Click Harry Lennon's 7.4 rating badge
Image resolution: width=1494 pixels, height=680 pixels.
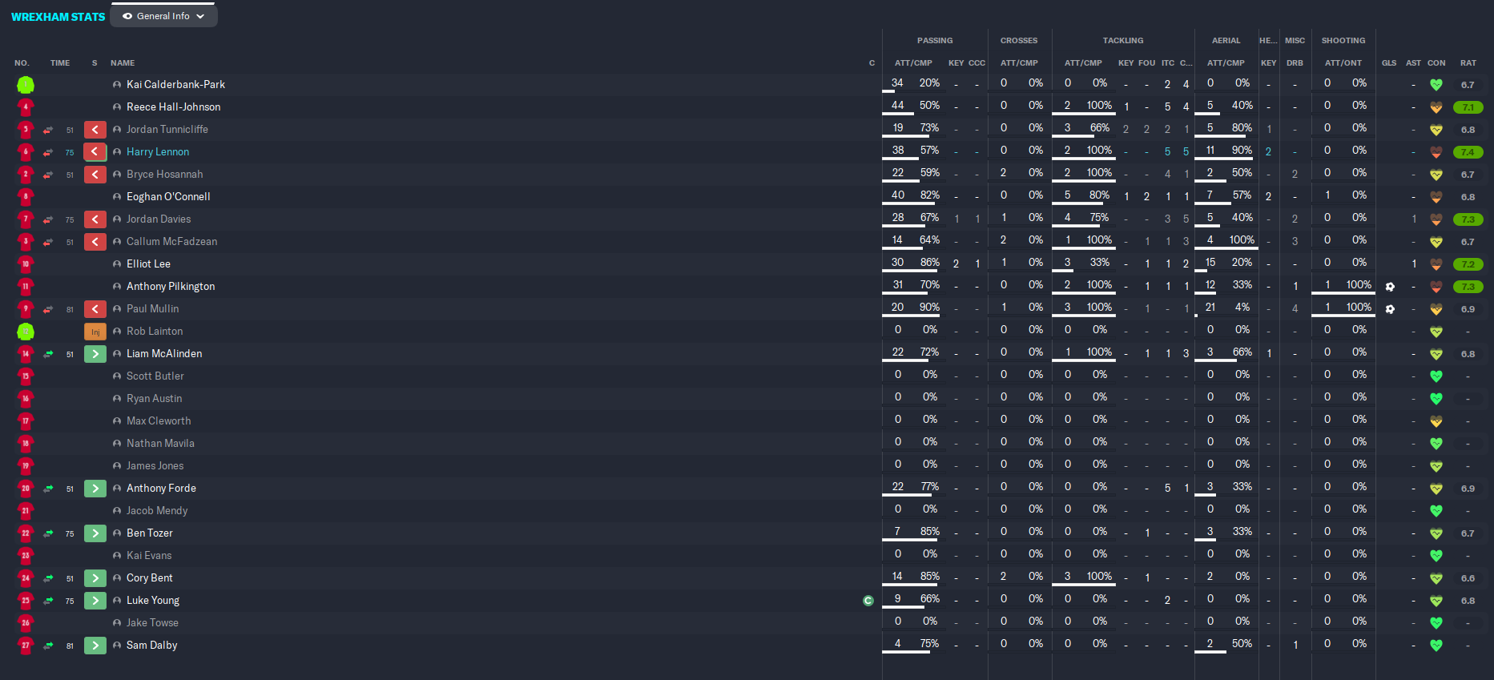click(x=1468, y=151)
